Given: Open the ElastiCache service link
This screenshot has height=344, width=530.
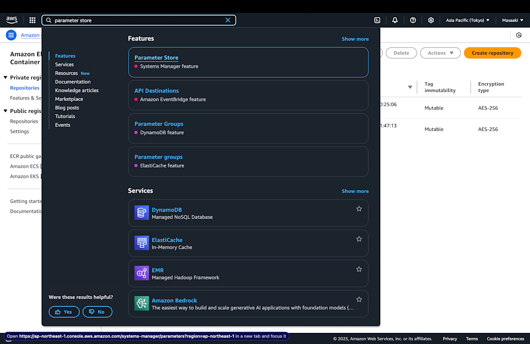Looking at the screenshot, I should pos(167,240).
